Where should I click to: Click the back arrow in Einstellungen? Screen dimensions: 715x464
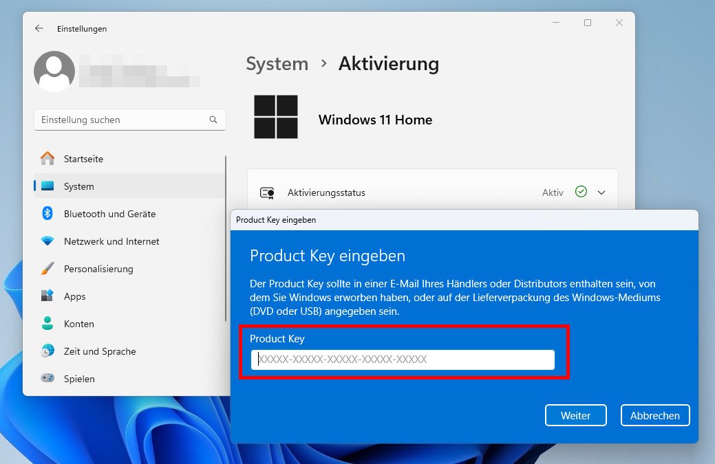coord(39,28)
